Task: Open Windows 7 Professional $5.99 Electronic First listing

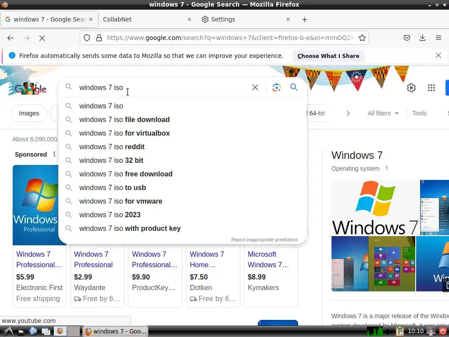Action: tap(39, 259)
